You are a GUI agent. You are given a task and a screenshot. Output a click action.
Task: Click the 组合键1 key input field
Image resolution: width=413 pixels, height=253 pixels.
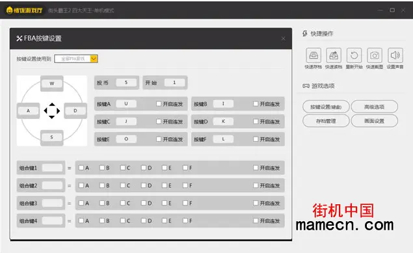[x=52, y=168]
